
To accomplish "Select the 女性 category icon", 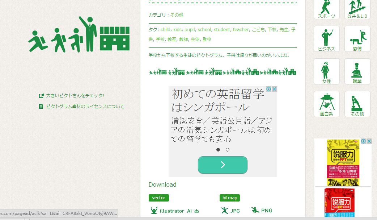I will coord(326,71).
